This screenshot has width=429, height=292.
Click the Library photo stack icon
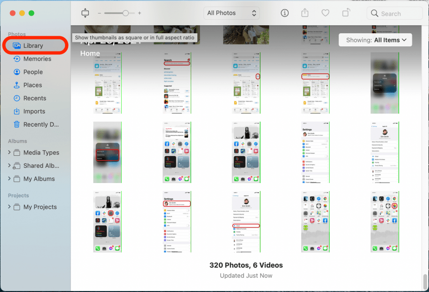click(x=17, y=46)
